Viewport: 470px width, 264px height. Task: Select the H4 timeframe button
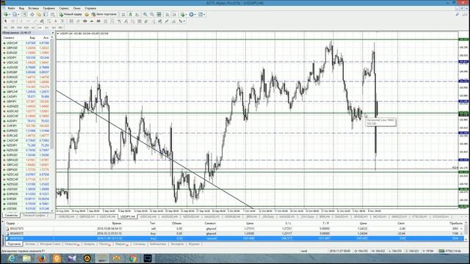pyautogui.click(x=40, y=28)
